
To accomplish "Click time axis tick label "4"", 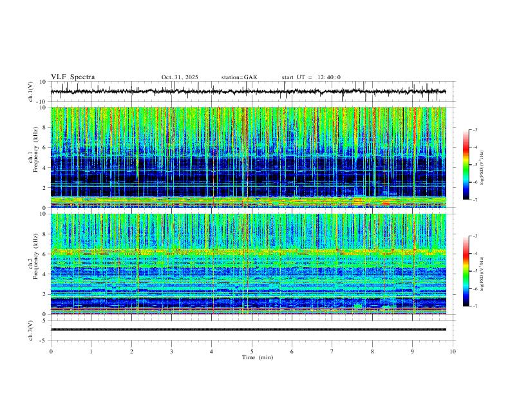I will pos(212,352).
